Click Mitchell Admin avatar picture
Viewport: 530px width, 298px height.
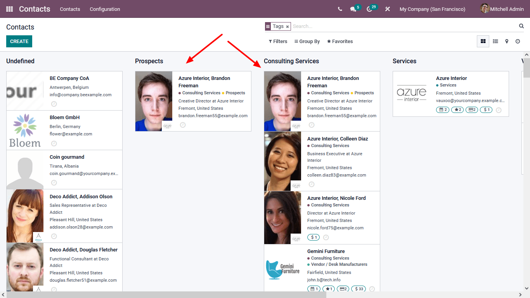pyautogui.click(x=485, y=9)
